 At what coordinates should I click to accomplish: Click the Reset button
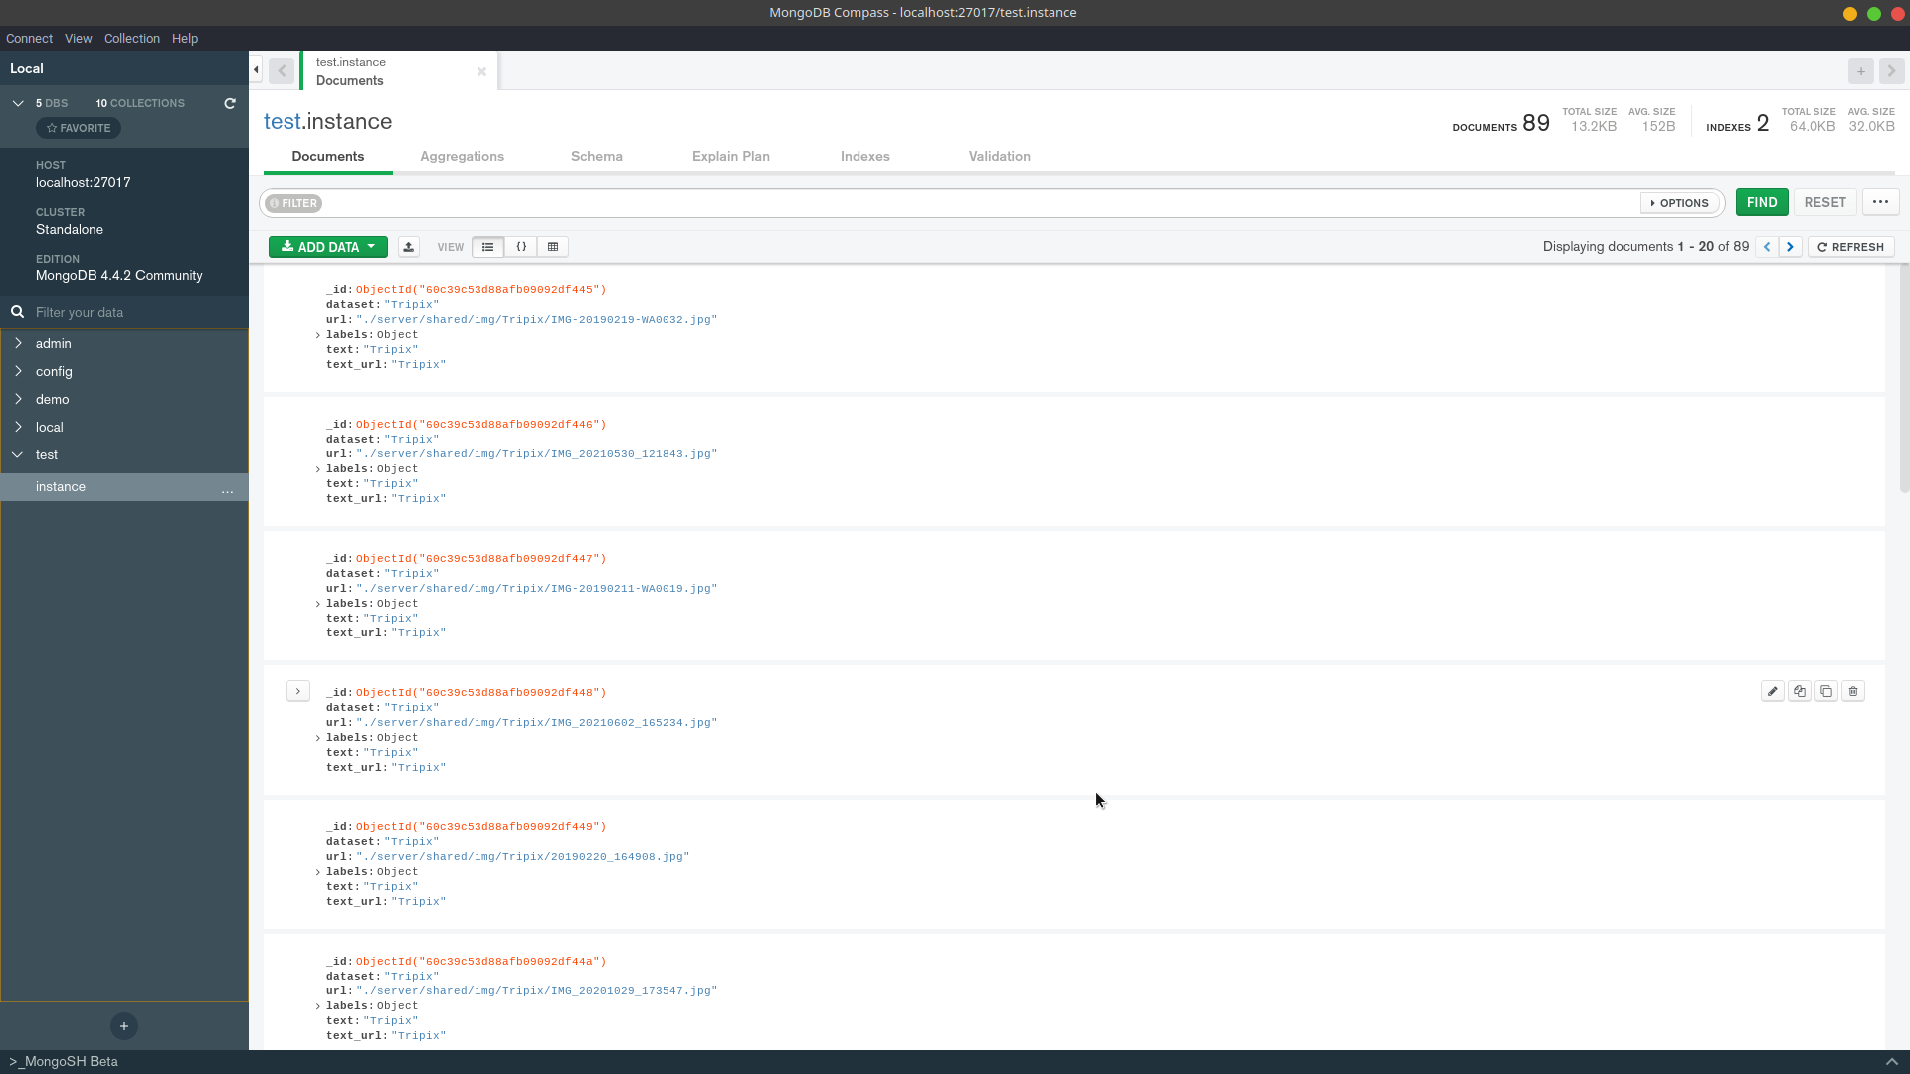click(1824, 202)
